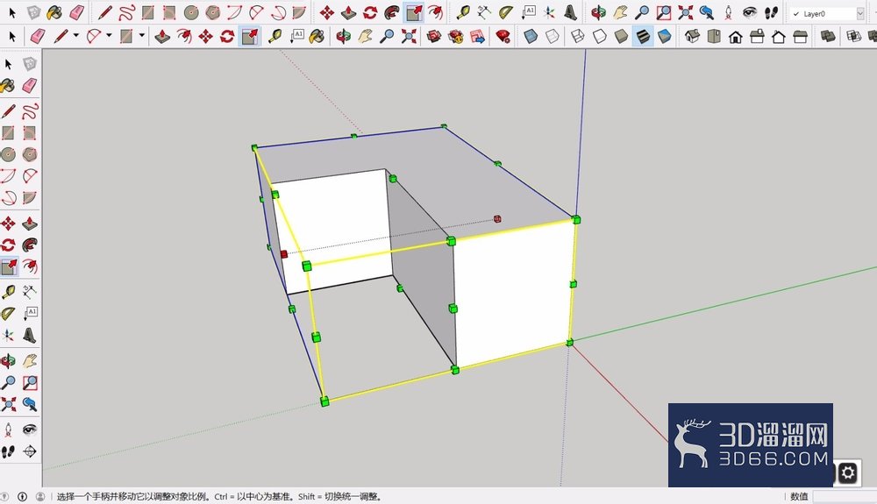This screenshot has height=504, width=877.
Task: Click the user profile icon in status bar
Action: pos(40,496)
